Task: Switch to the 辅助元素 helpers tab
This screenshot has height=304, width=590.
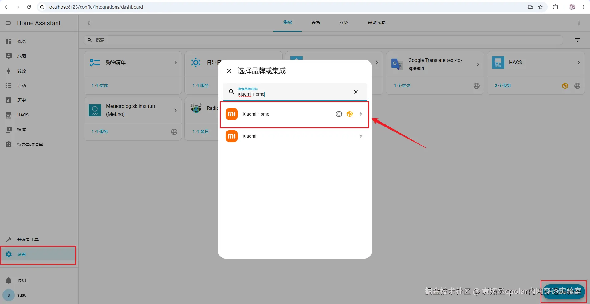Action: [x=377, y=22]
